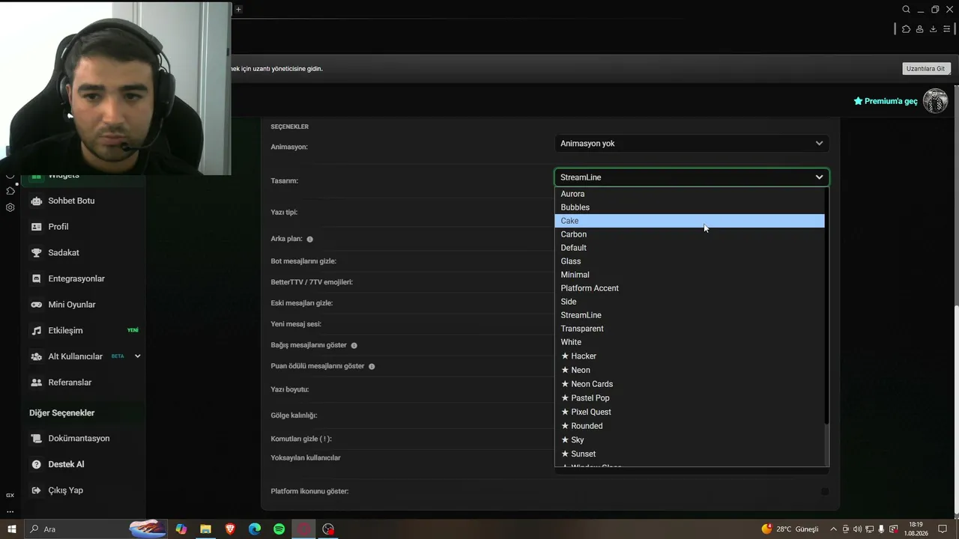
Task: Click the Dokümantasyon scroll icon
Action: [36, 439]
